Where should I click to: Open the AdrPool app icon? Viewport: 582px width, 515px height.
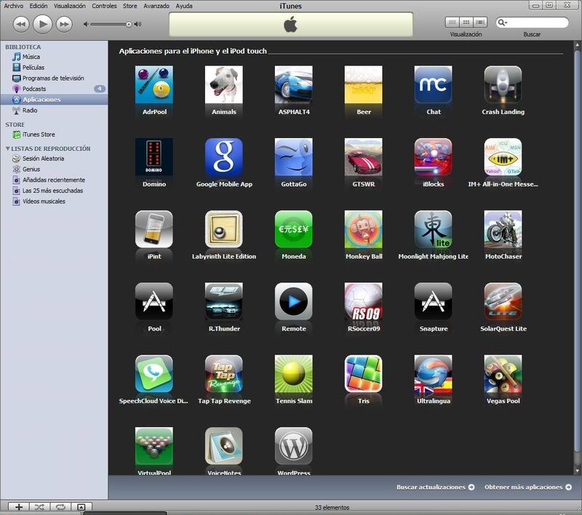tap(154, 85)
